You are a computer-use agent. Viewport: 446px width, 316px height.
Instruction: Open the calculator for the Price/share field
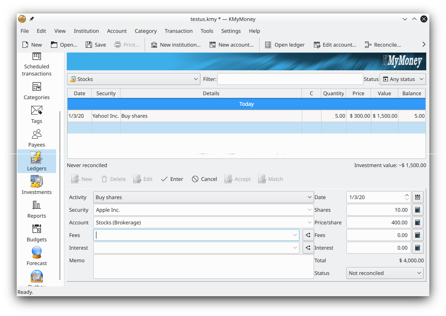tap(418, 222)
